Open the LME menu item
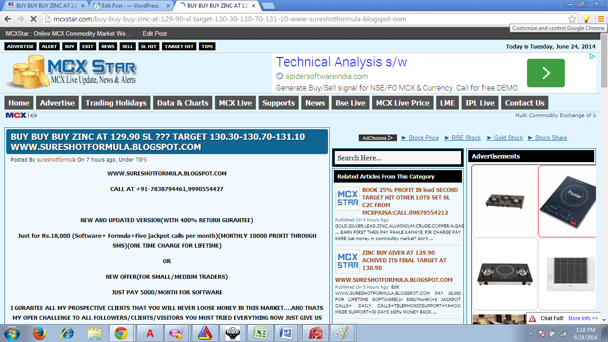608x342 pixels. [447, 103]
